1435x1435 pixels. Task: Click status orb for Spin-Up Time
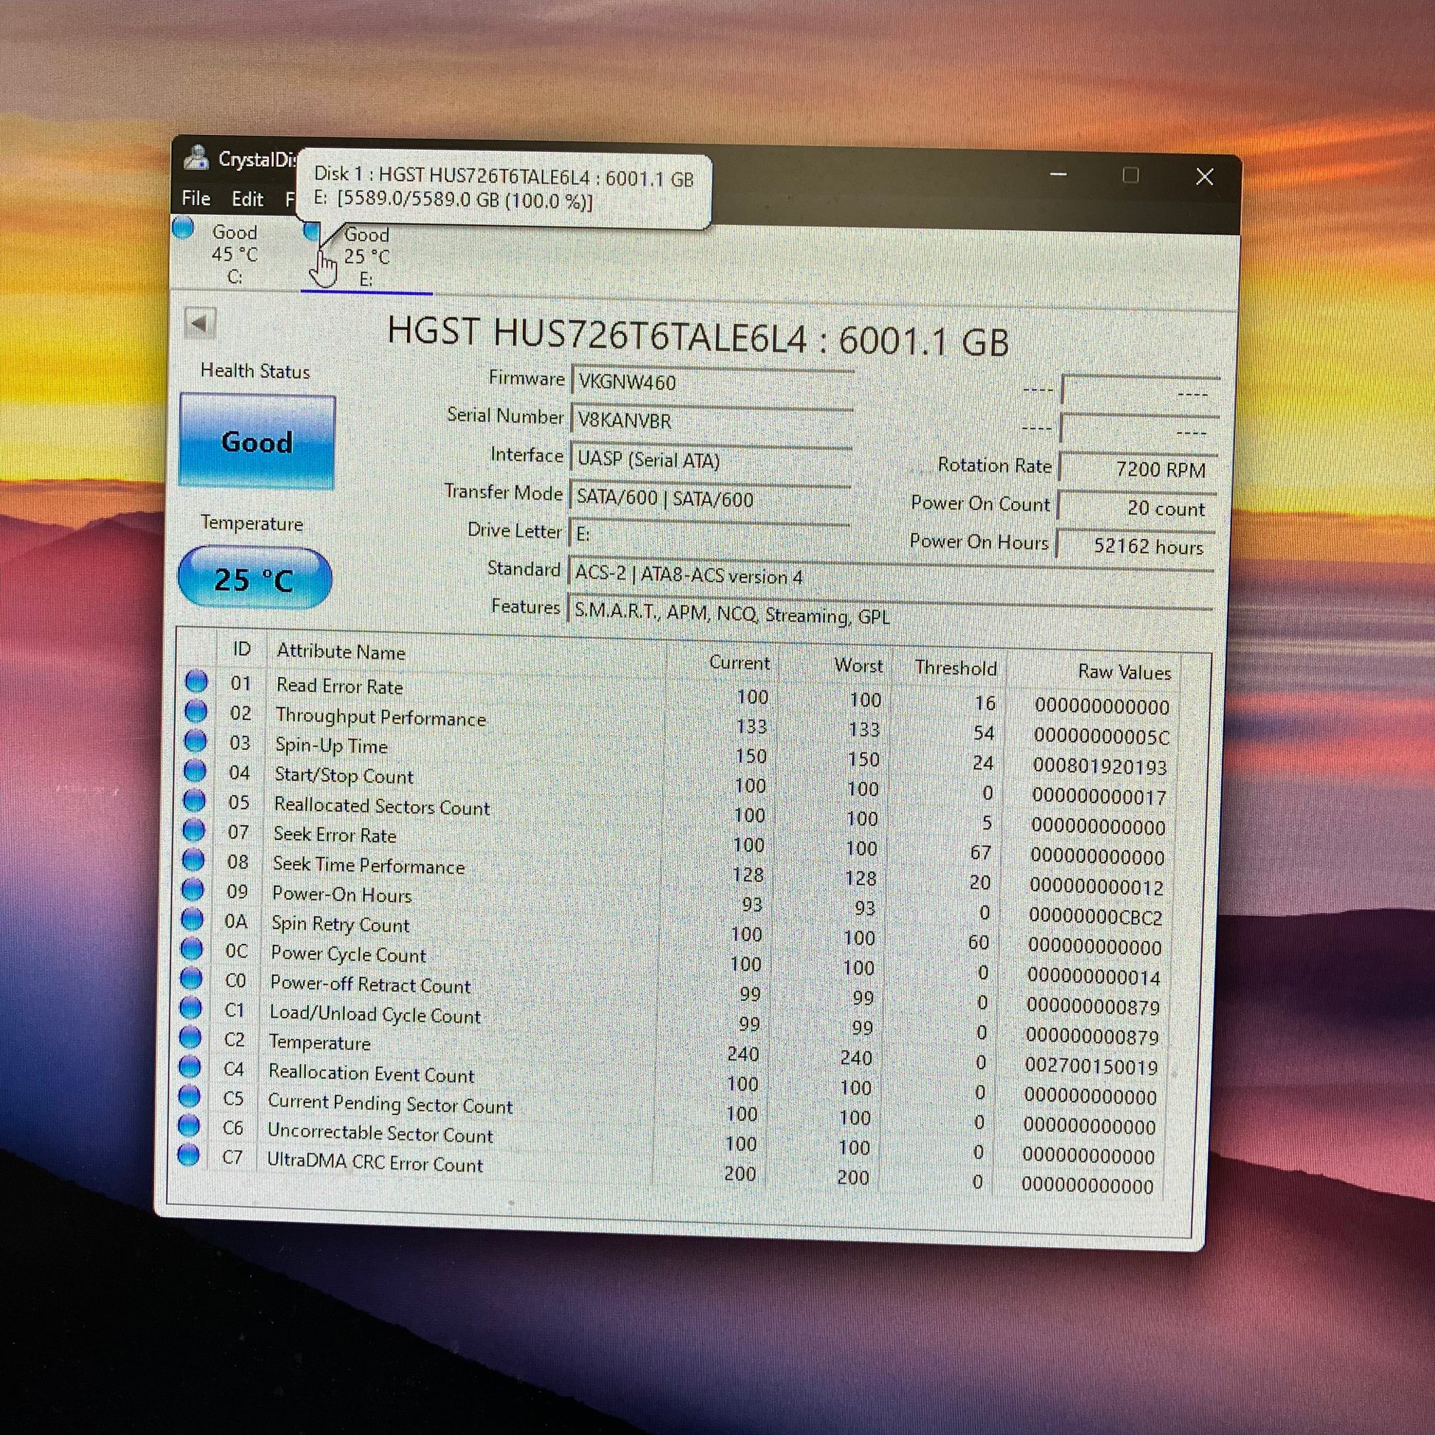click(x=195, y=740)
